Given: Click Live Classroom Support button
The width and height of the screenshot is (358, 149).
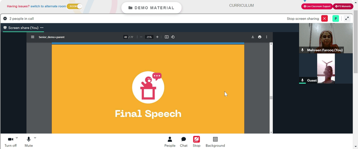Looking at the screenshot, I should pyautogui.click(x=317, y=6).
